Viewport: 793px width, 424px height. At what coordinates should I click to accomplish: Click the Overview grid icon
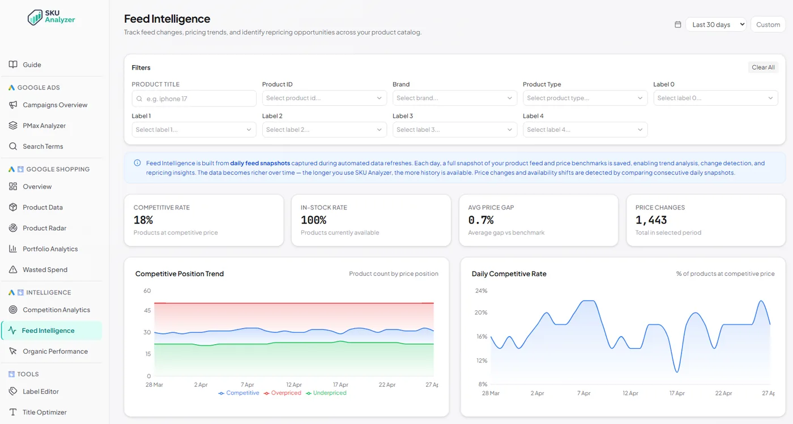13,186
